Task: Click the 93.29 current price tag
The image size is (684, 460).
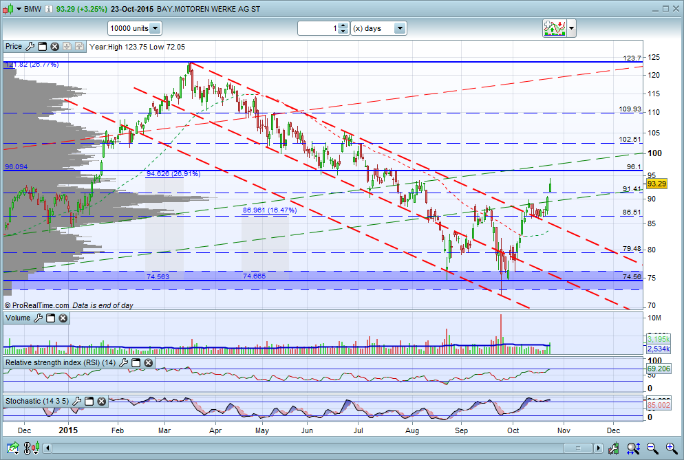Action: [x=656, y=184]
